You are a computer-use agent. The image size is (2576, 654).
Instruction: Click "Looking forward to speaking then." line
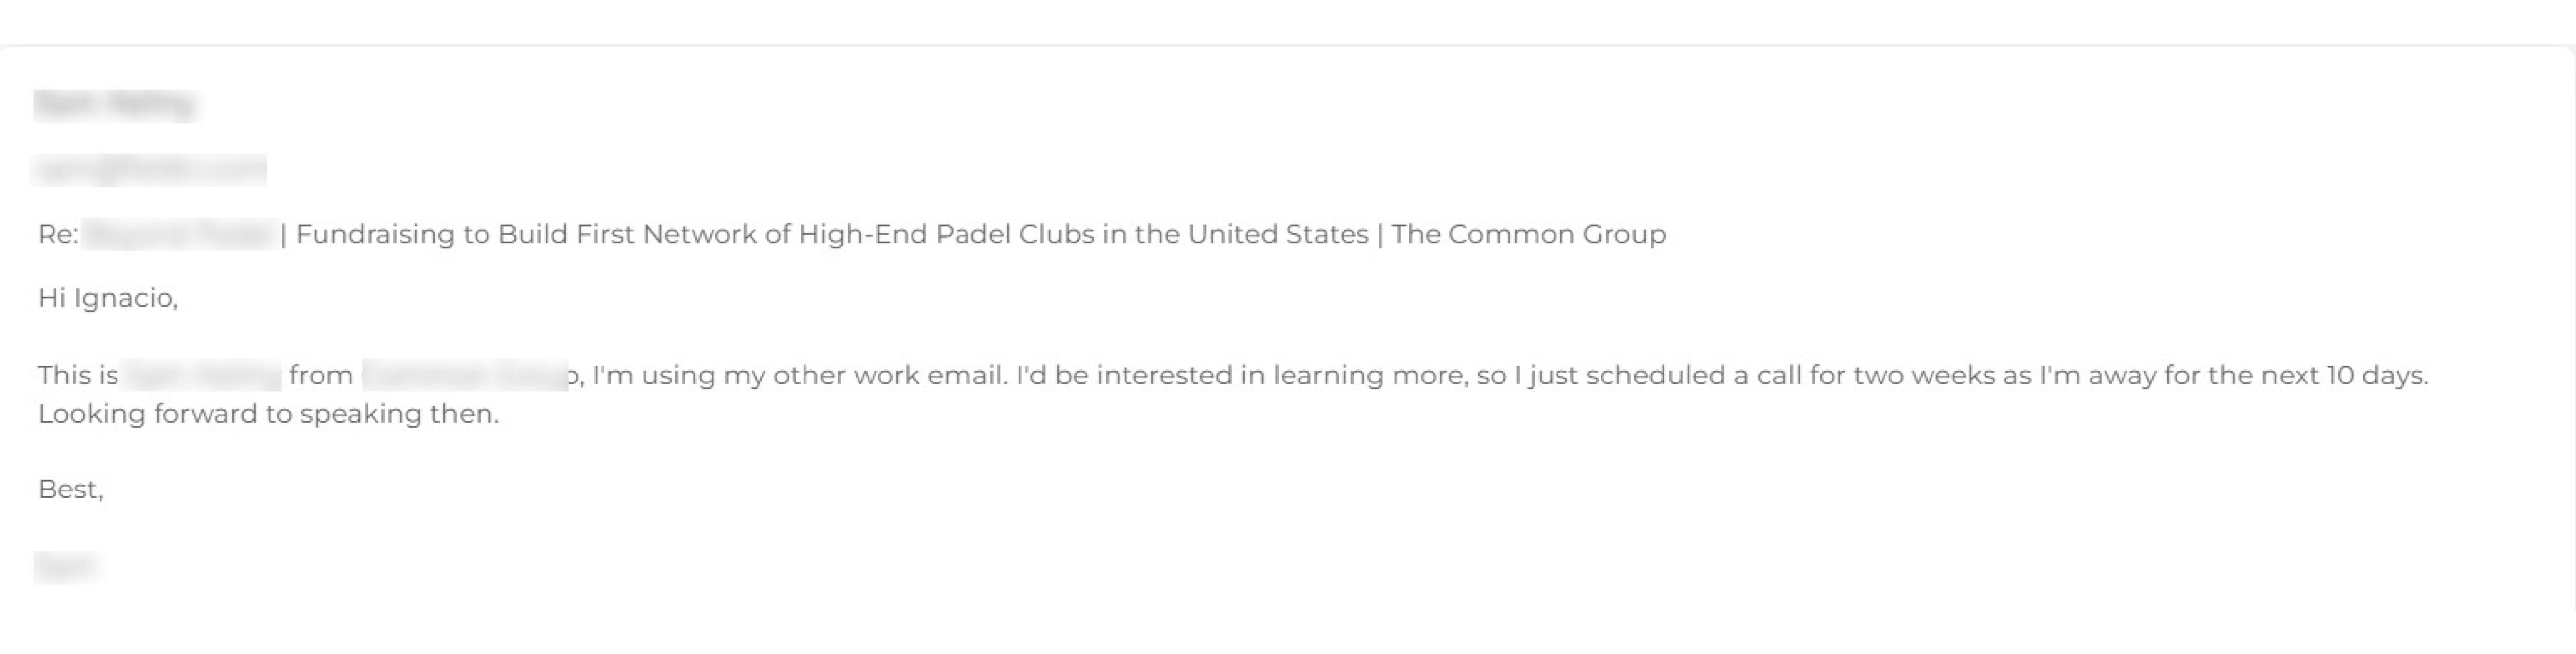(268, 414)
